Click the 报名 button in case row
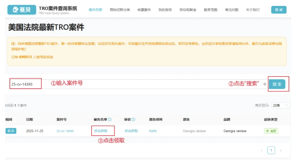 pos(11,131)
